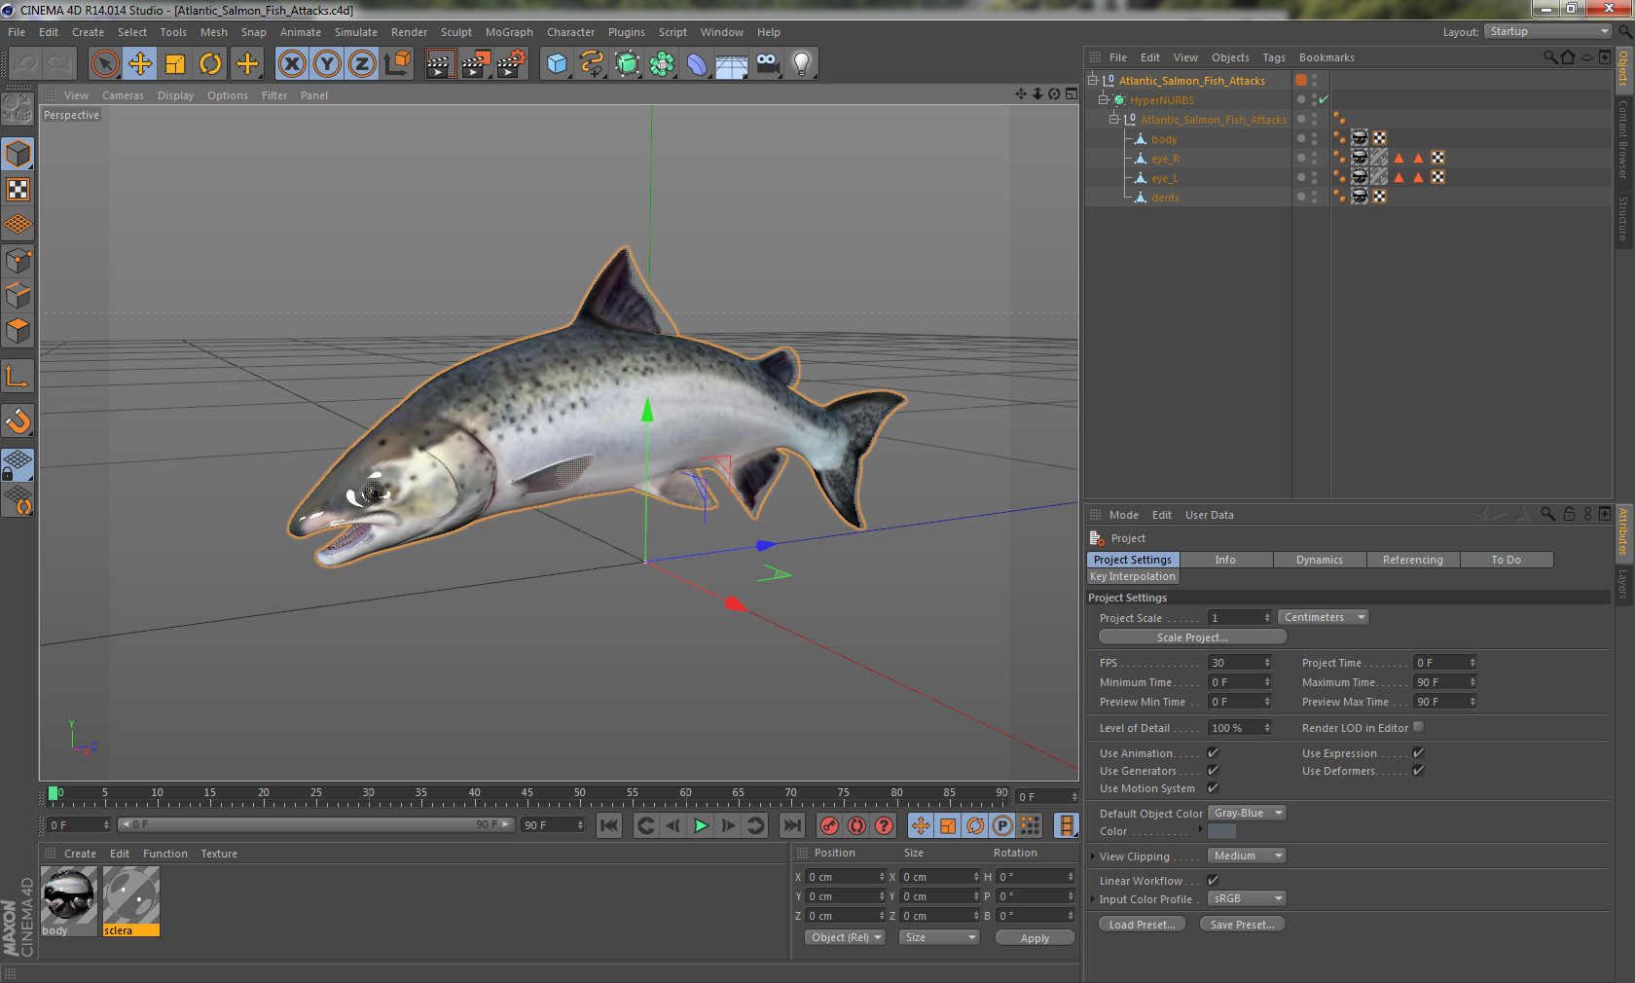Select the Live Selection tool
This screenshot has width=1635, height=983.
pyautogui.click(x=105, y=64)
